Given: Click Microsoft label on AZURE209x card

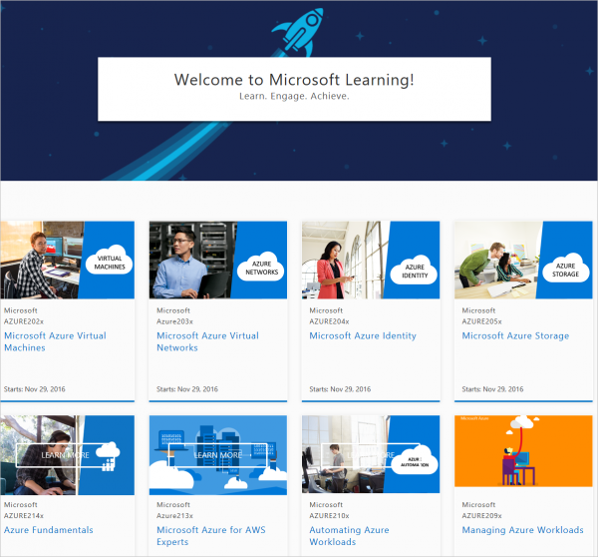Looking at the screenshot, I should tap(478, 504).
